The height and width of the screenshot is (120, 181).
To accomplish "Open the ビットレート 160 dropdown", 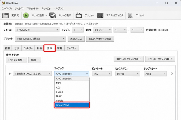I will tap(102, 74).
